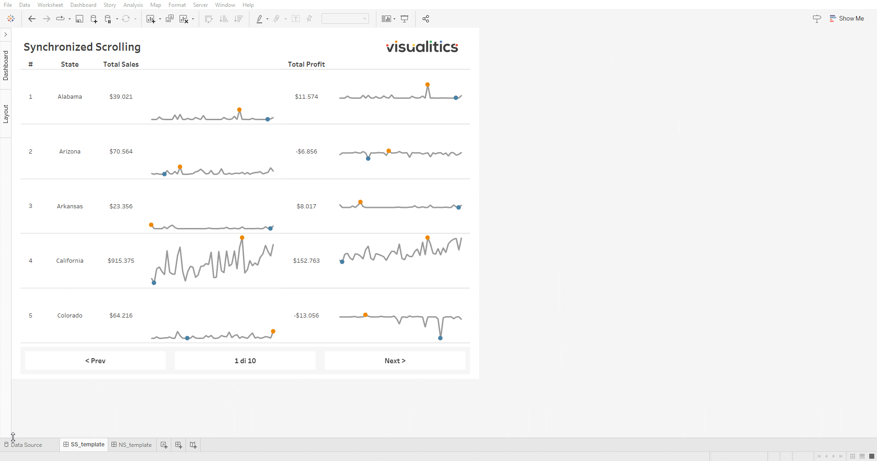Open the File menu
Image resolution: width=877 pixels, height=461 pixels.
(8, 5)
